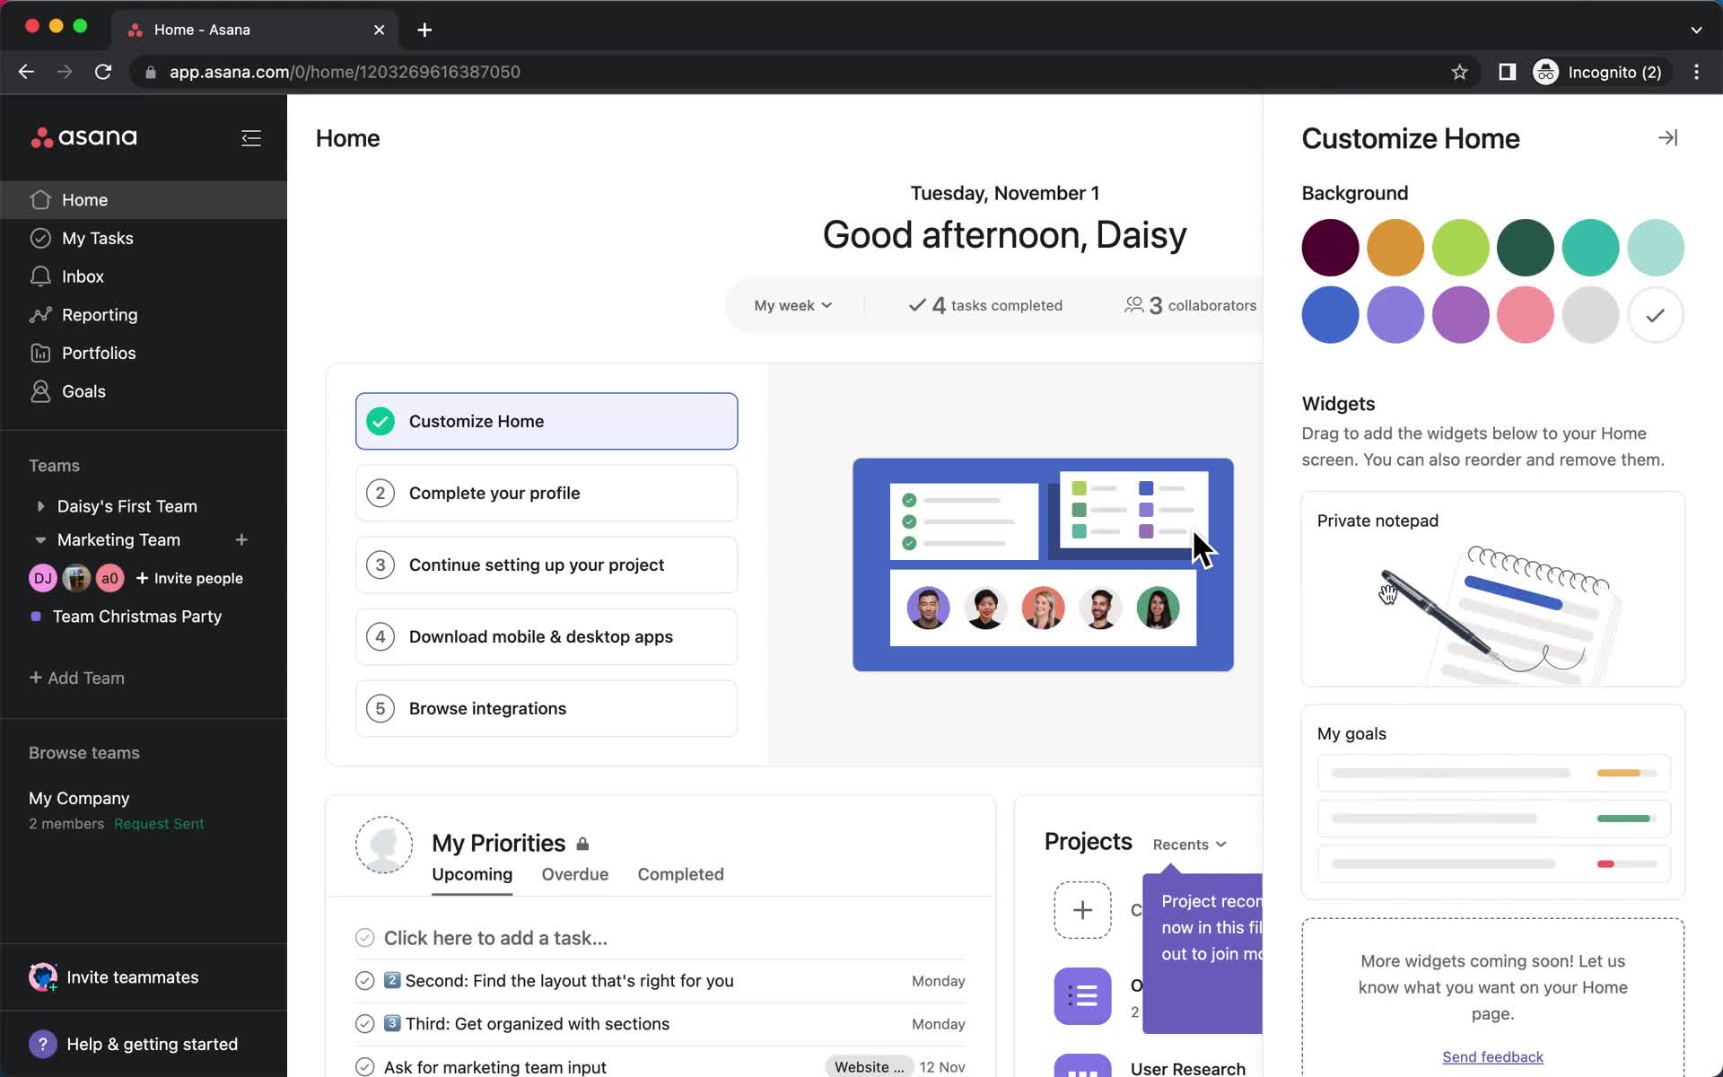The width and height of the screenshot is (1723, 1077).
Task: Click the Send feedback link
Action: click(1493, 1056)
